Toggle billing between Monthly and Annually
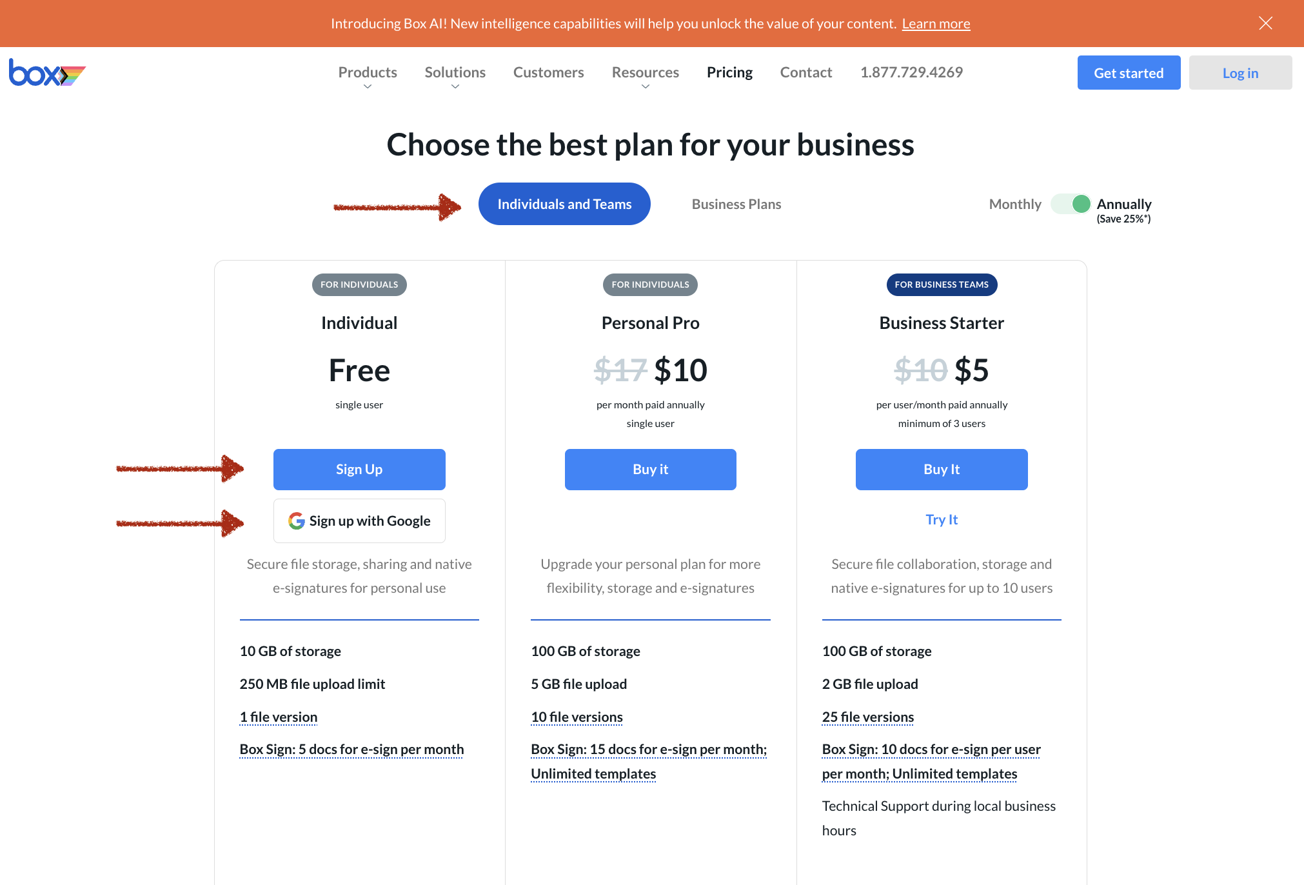 [x=1071, y=204]
